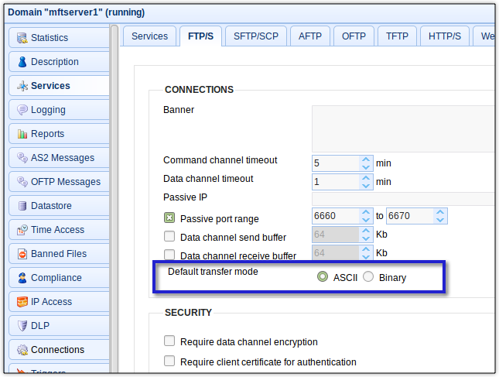Click the AS2 Messages icon
The image size is (499, 377).
point(22,158)
